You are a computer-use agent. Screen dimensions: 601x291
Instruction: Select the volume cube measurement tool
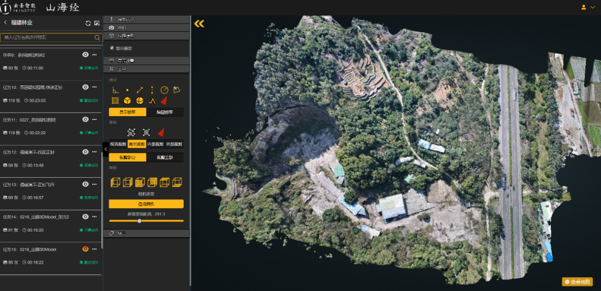127,101
